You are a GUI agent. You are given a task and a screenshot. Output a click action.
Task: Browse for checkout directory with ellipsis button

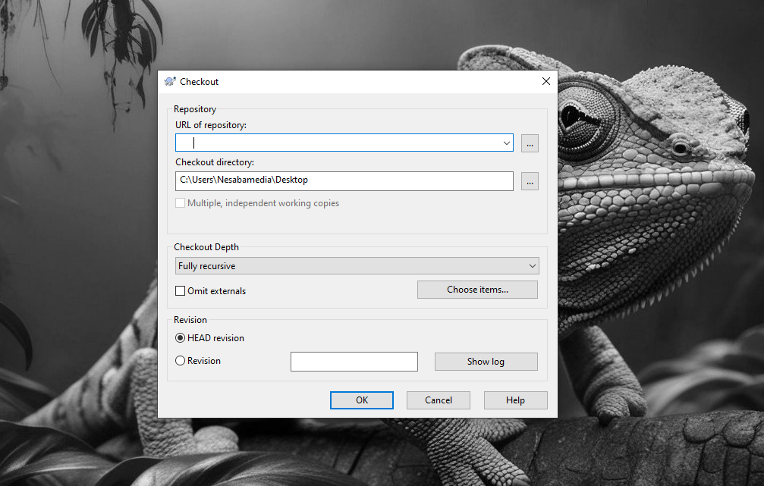530,181
